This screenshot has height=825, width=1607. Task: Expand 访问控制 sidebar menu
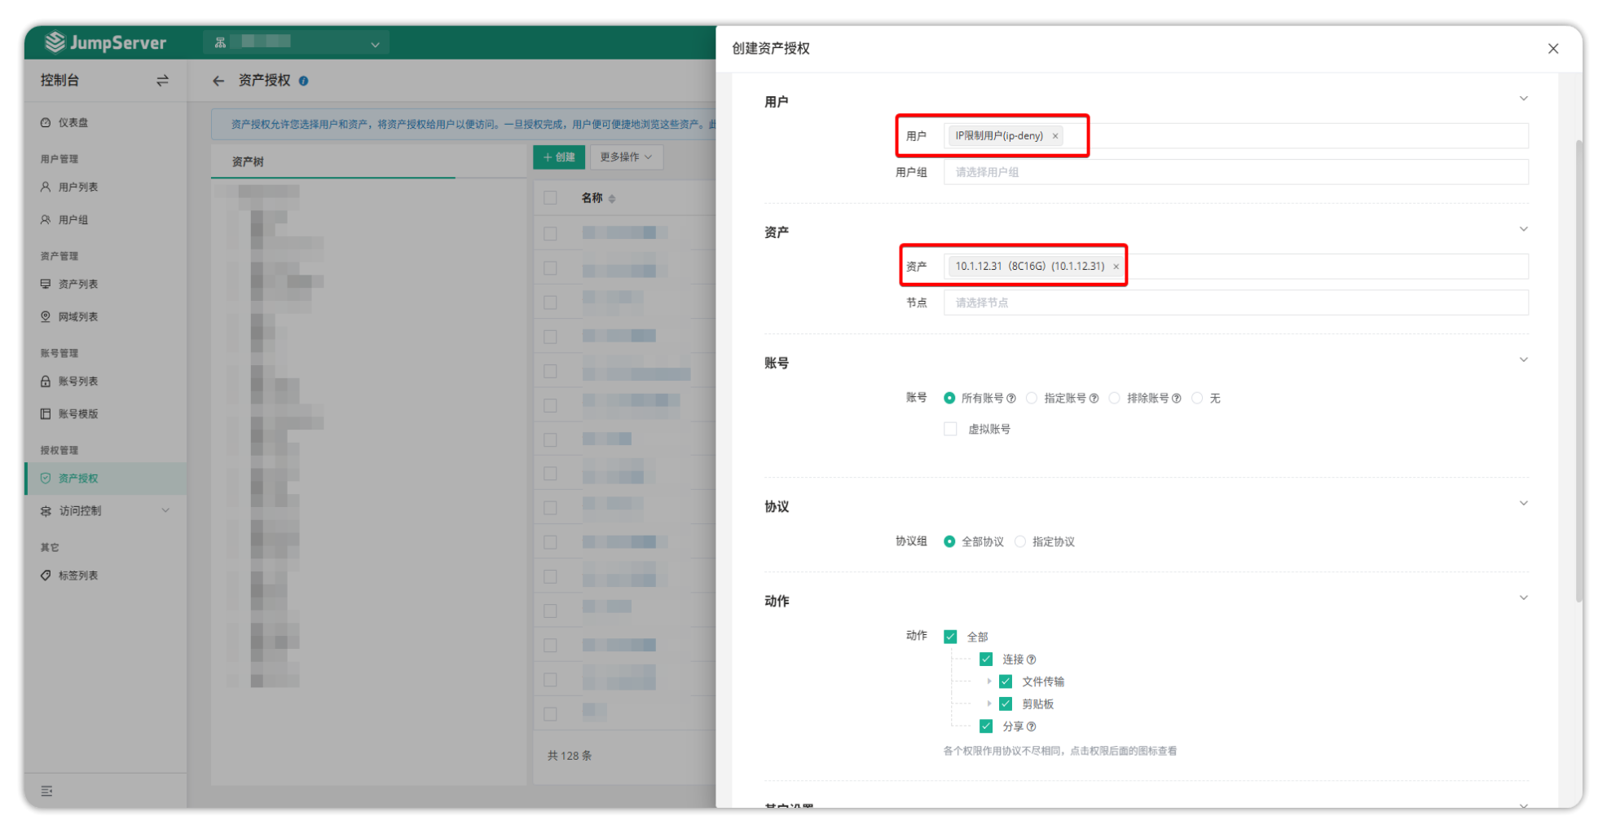104,511
